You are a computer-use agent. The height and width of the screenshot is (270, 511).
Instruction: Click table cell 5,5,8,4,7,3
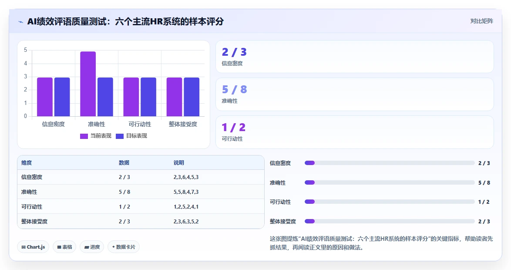[x=186, y=192]
